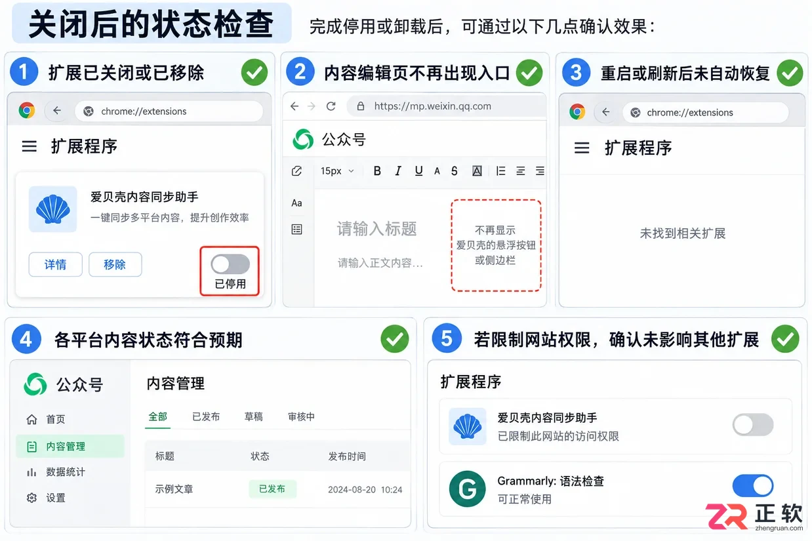
Task: Click the 详情 button
Action: coord(55,264)
